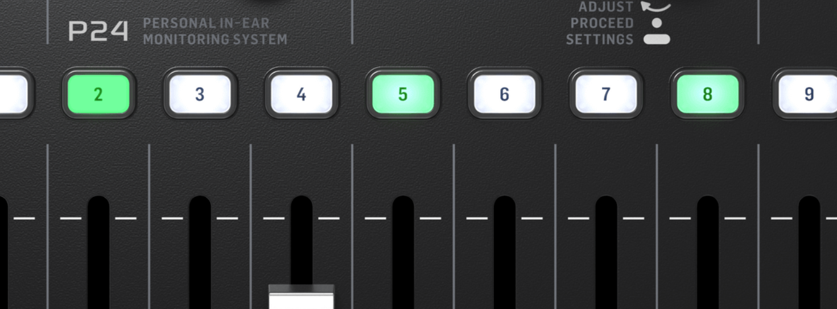
Task: Click the SETTINGS bar icon
Action: pyautogui.click(x=657, y=39)
